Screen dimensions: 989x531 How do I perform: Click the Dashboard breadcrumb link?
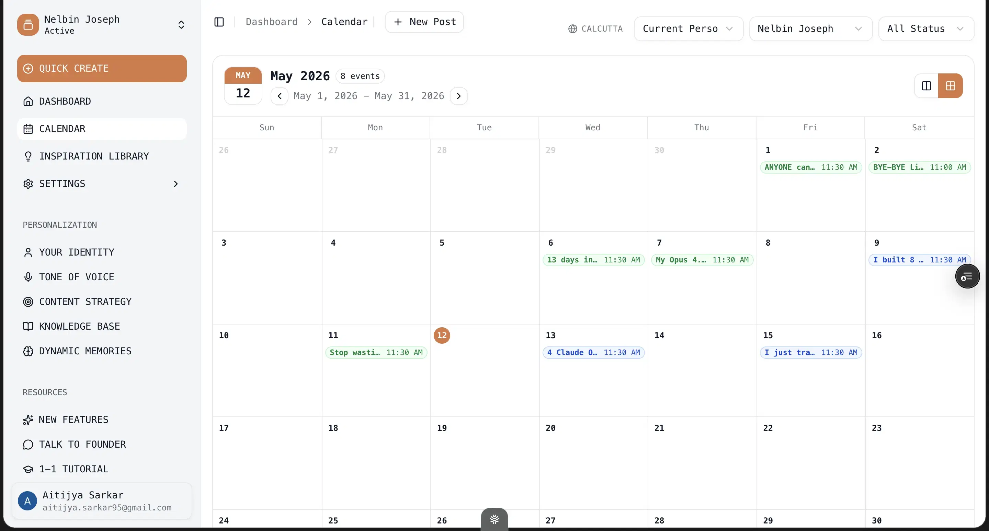(271, 22)
